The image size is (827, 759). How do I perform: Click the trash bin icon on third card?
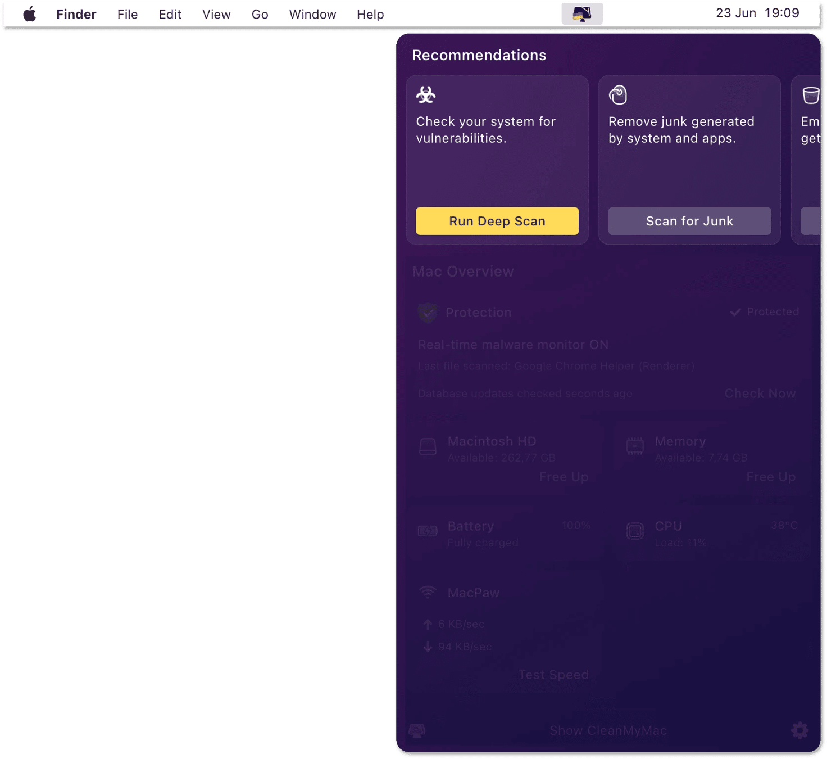(x=811, y=95)
